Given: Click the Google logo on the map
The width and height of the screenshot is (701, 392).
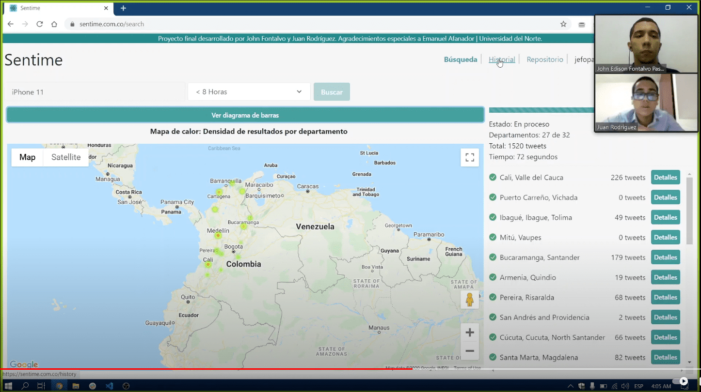Looking at the screenshot, I should point(24,364).
